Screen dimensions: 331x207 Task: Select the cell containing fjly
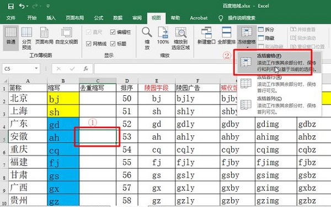[x=197, y=162]
